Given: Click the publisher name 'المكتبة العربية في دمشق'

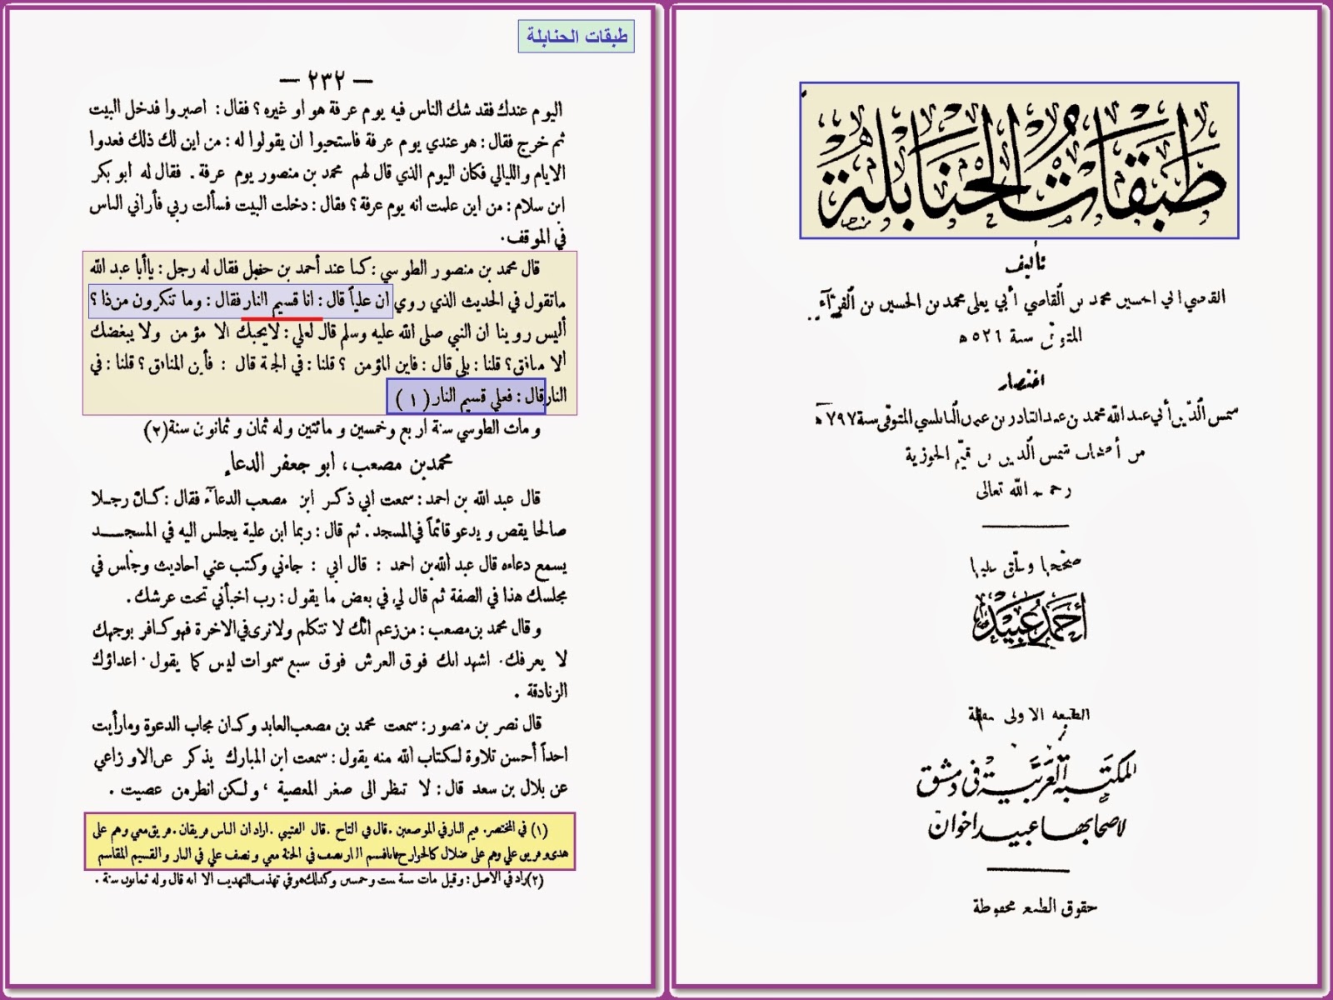Looking at the screenshot, I should [x=1026, y=776].
